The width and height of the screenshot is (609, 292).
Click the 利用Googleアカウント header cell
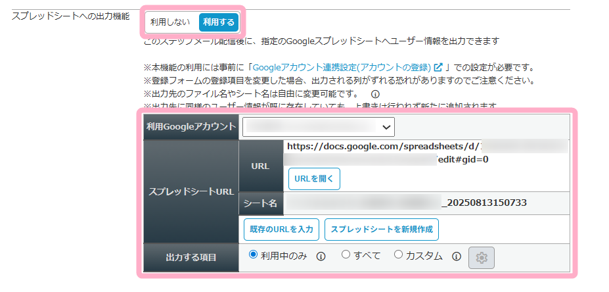click(x=191, y=127)
